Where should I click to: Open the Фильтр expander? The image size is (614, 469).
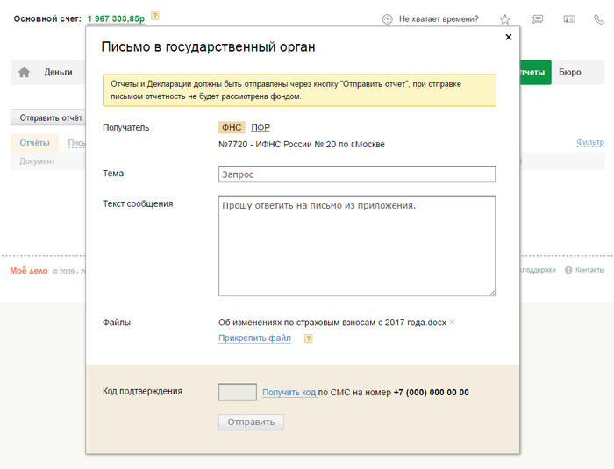click(589, 142)
